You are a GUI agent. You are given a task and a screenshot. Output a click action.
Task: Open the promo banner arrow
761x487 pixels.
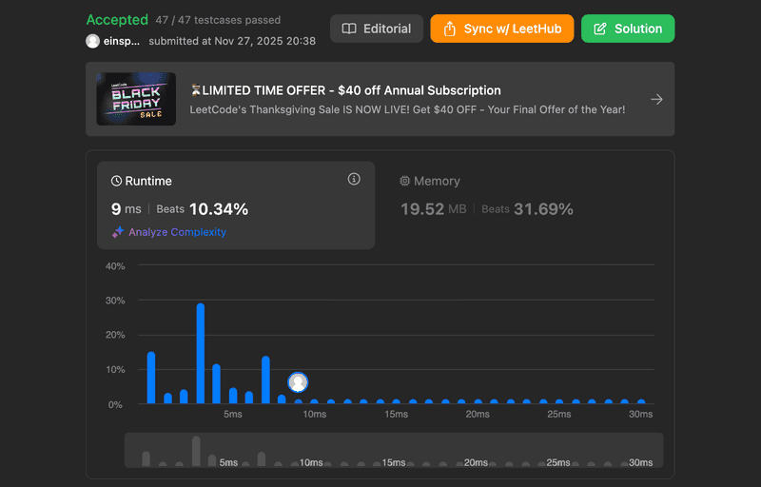pyautogui.click(x=656, y=99)
